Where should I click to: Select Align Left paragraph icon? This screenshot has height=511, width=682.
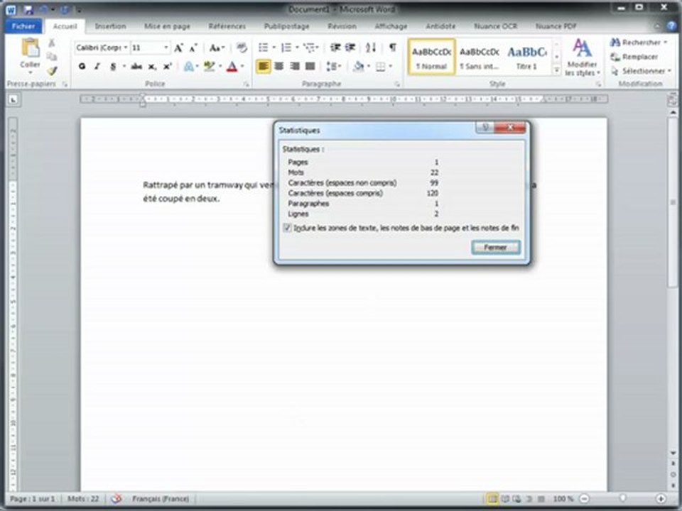pos(263,67)
